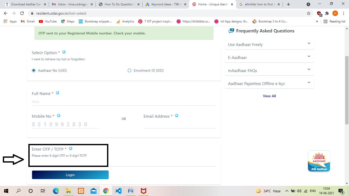Viewport: 349px width, 196px height.
Task: Click the info icon beside Email Address
Action: [x=177, y=115]
